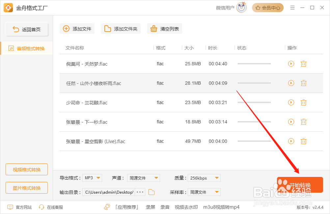Open the 采样率 sample rate dropdown

click(204, 192)
